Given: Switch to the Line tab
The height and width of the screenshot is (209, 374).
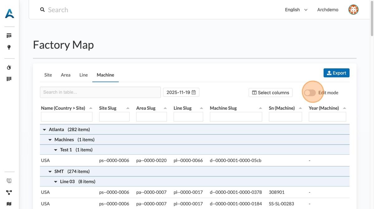Looking at the screenshot, I should coord(84,75).
